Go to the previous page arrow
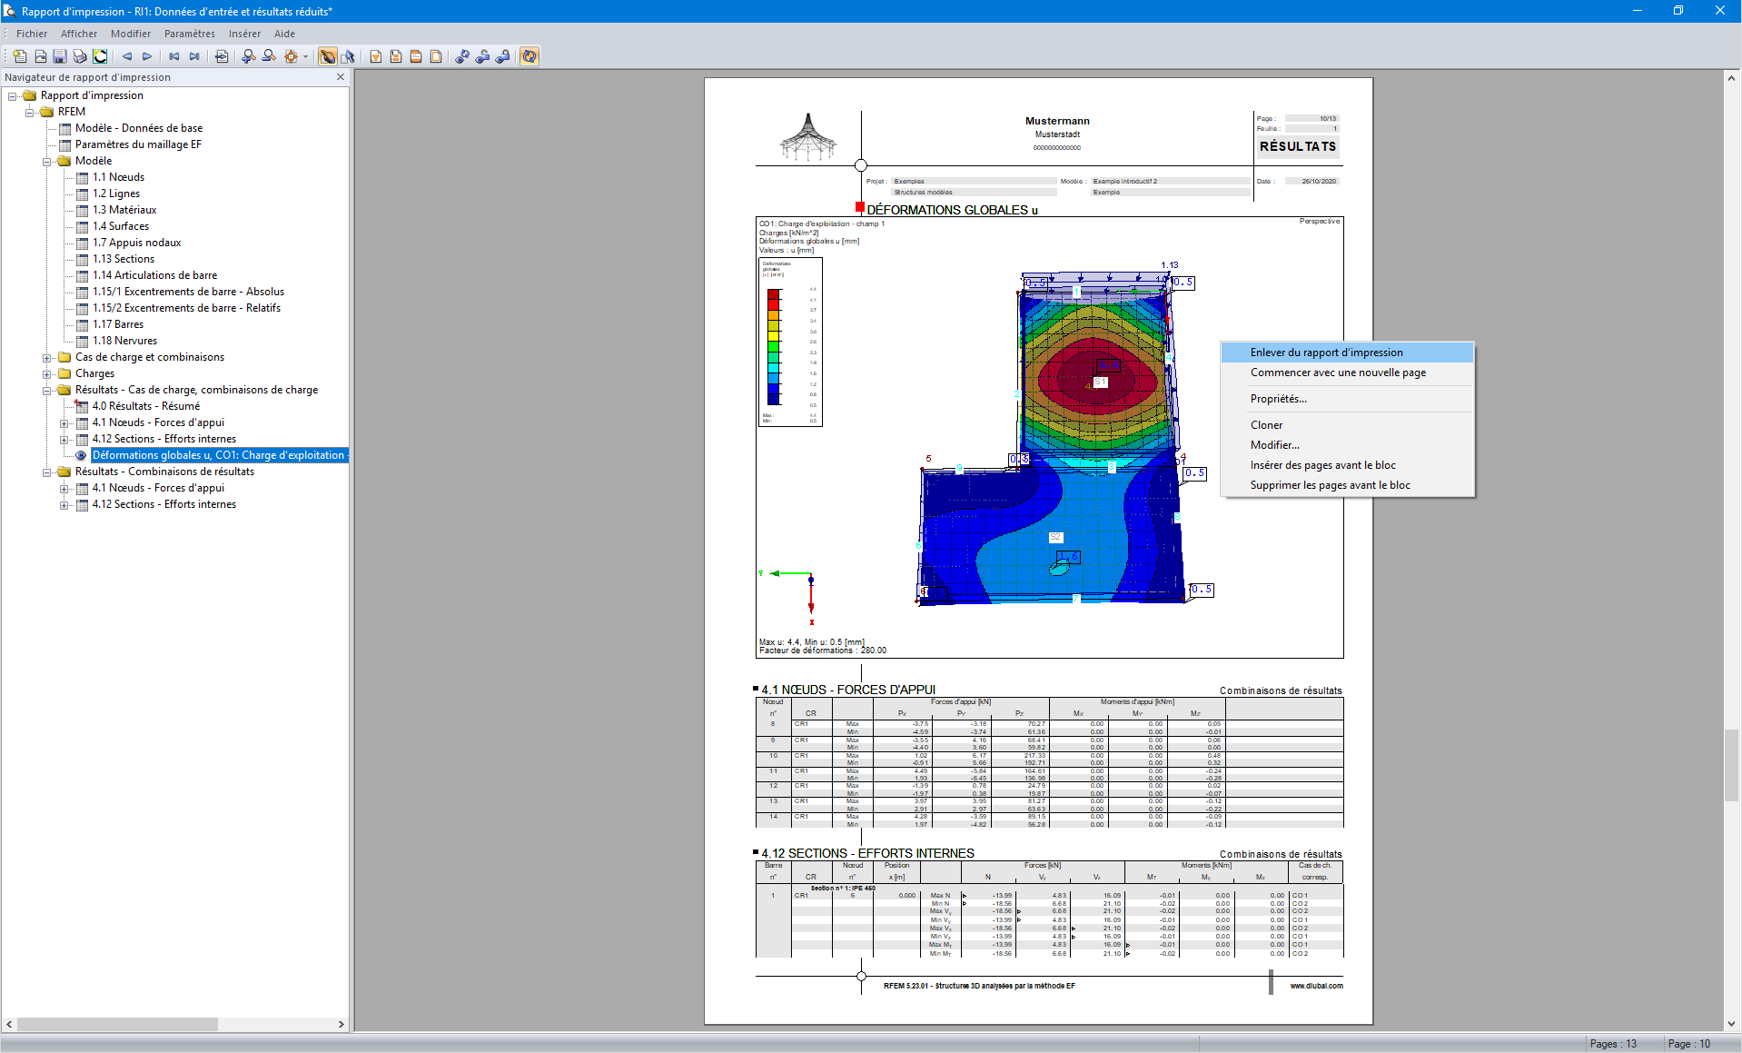 [127, 56]
